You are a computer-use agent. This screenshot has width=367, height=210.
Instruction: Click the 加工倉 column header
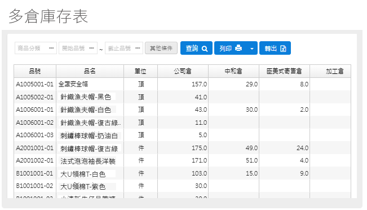[x=330, y=71]
